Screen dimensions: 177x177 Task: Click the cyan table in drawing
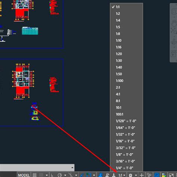[x=30, y=31]
